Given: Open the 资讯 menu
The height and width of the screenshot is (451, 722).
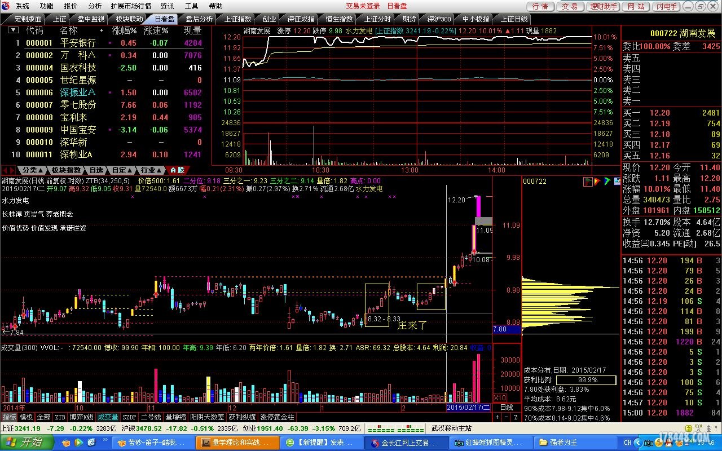Looking at the screenshot, I should [x=167, y=6].
